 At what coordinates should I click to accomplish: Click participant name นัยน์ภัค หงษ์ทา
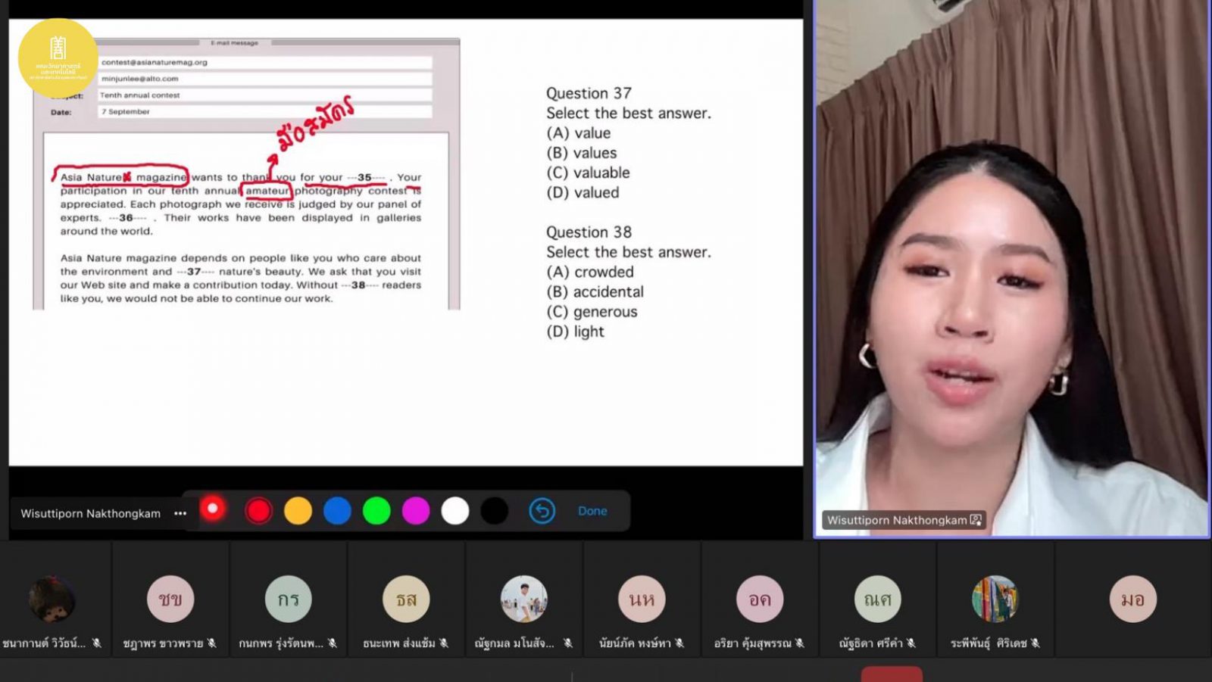tap(635, 643)
